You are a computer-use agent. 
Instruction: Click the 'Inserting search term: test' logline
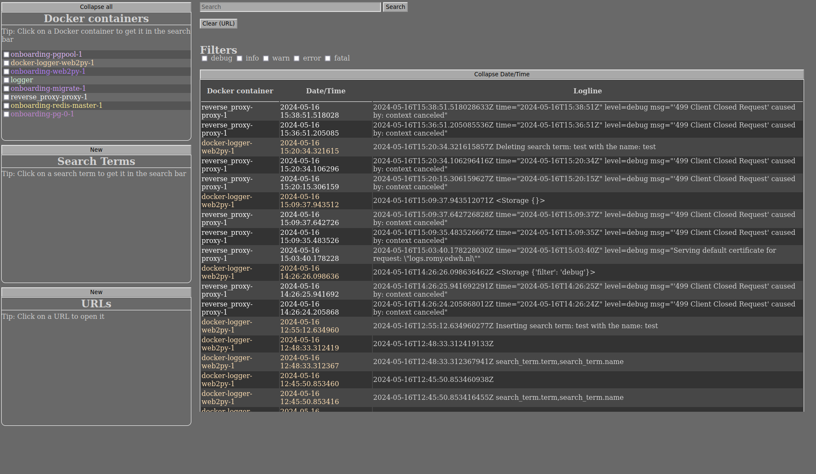coord(588,326)
